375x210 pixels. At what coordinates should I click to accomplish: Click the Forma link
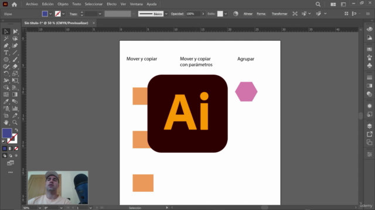pyautogui.click(x=261, y=14)
